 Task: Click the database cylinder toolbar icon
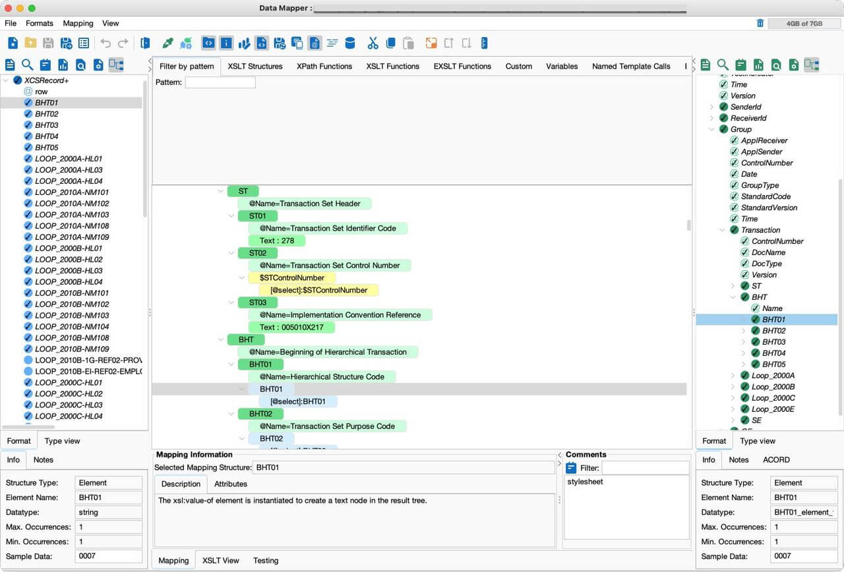(350, 43)
